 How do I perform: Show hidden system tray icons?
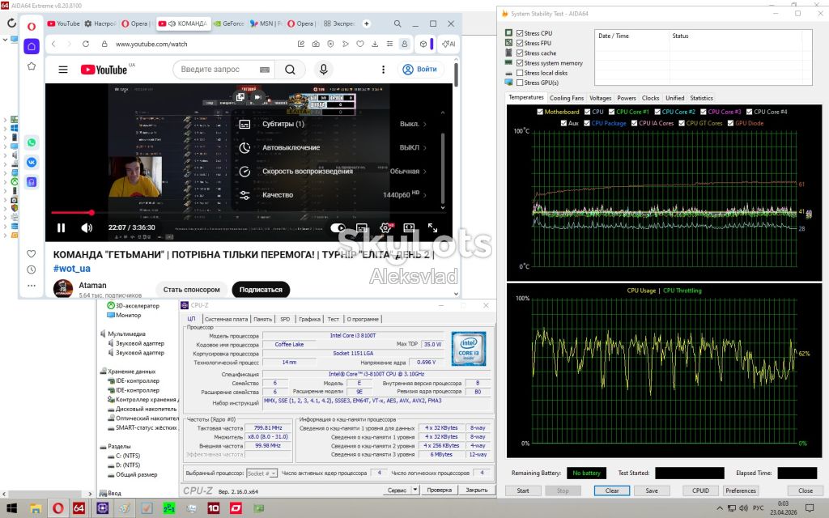click(x=719, y=508)
